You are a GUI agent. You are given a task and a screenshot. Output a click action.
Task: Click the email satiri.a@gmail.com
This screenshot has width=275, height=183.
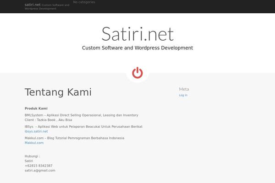pyautogui.click(x=40, y=170)
